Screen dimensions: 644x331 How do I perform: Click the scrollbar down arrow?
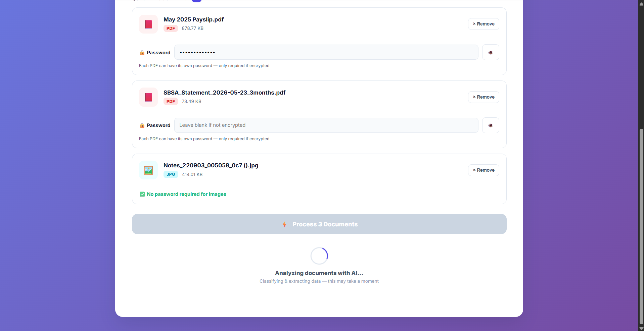pyautogui.click(x=641, y=328)
